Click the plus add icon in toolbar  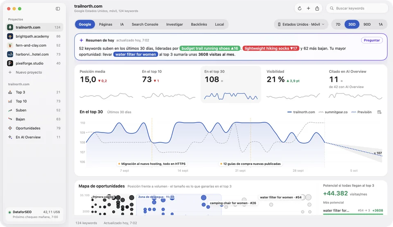click(x=308, y=8)
